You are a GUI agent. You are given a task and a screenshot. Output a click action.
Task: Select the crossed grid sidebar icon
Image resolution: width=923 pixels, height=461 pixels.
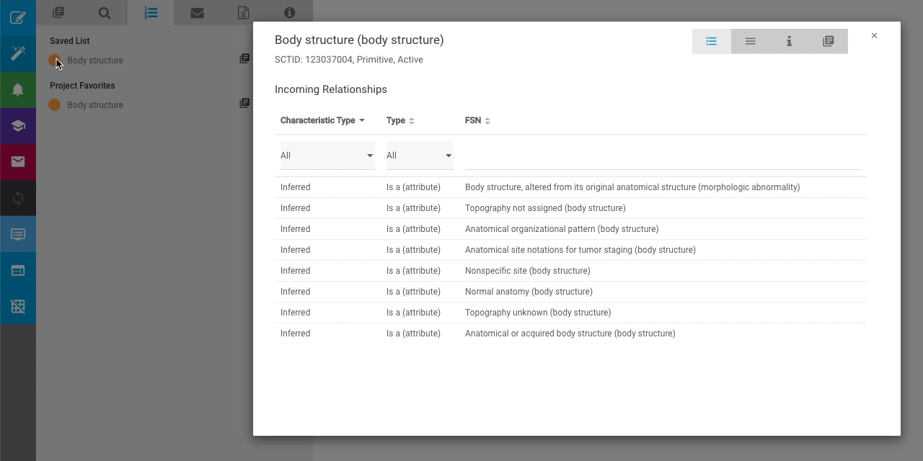click(18, 306)
